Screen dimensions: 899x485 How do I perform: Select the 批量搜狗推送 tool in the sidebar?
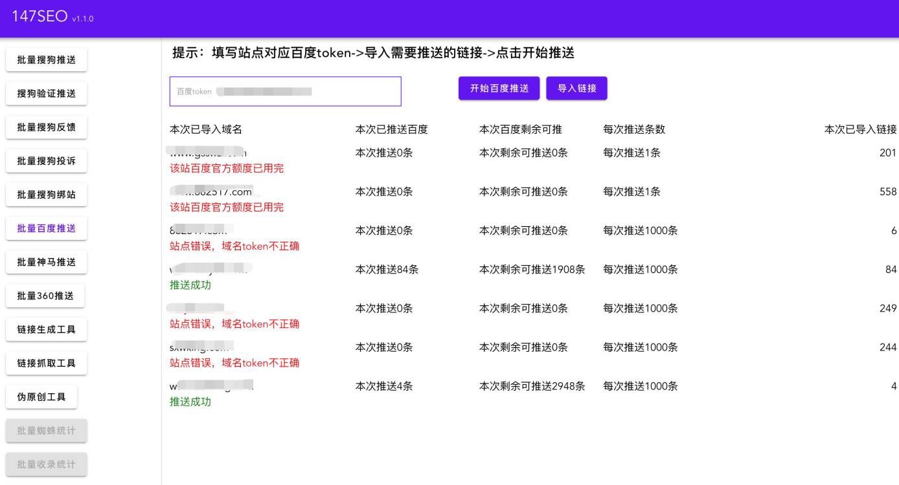(46, 59)
